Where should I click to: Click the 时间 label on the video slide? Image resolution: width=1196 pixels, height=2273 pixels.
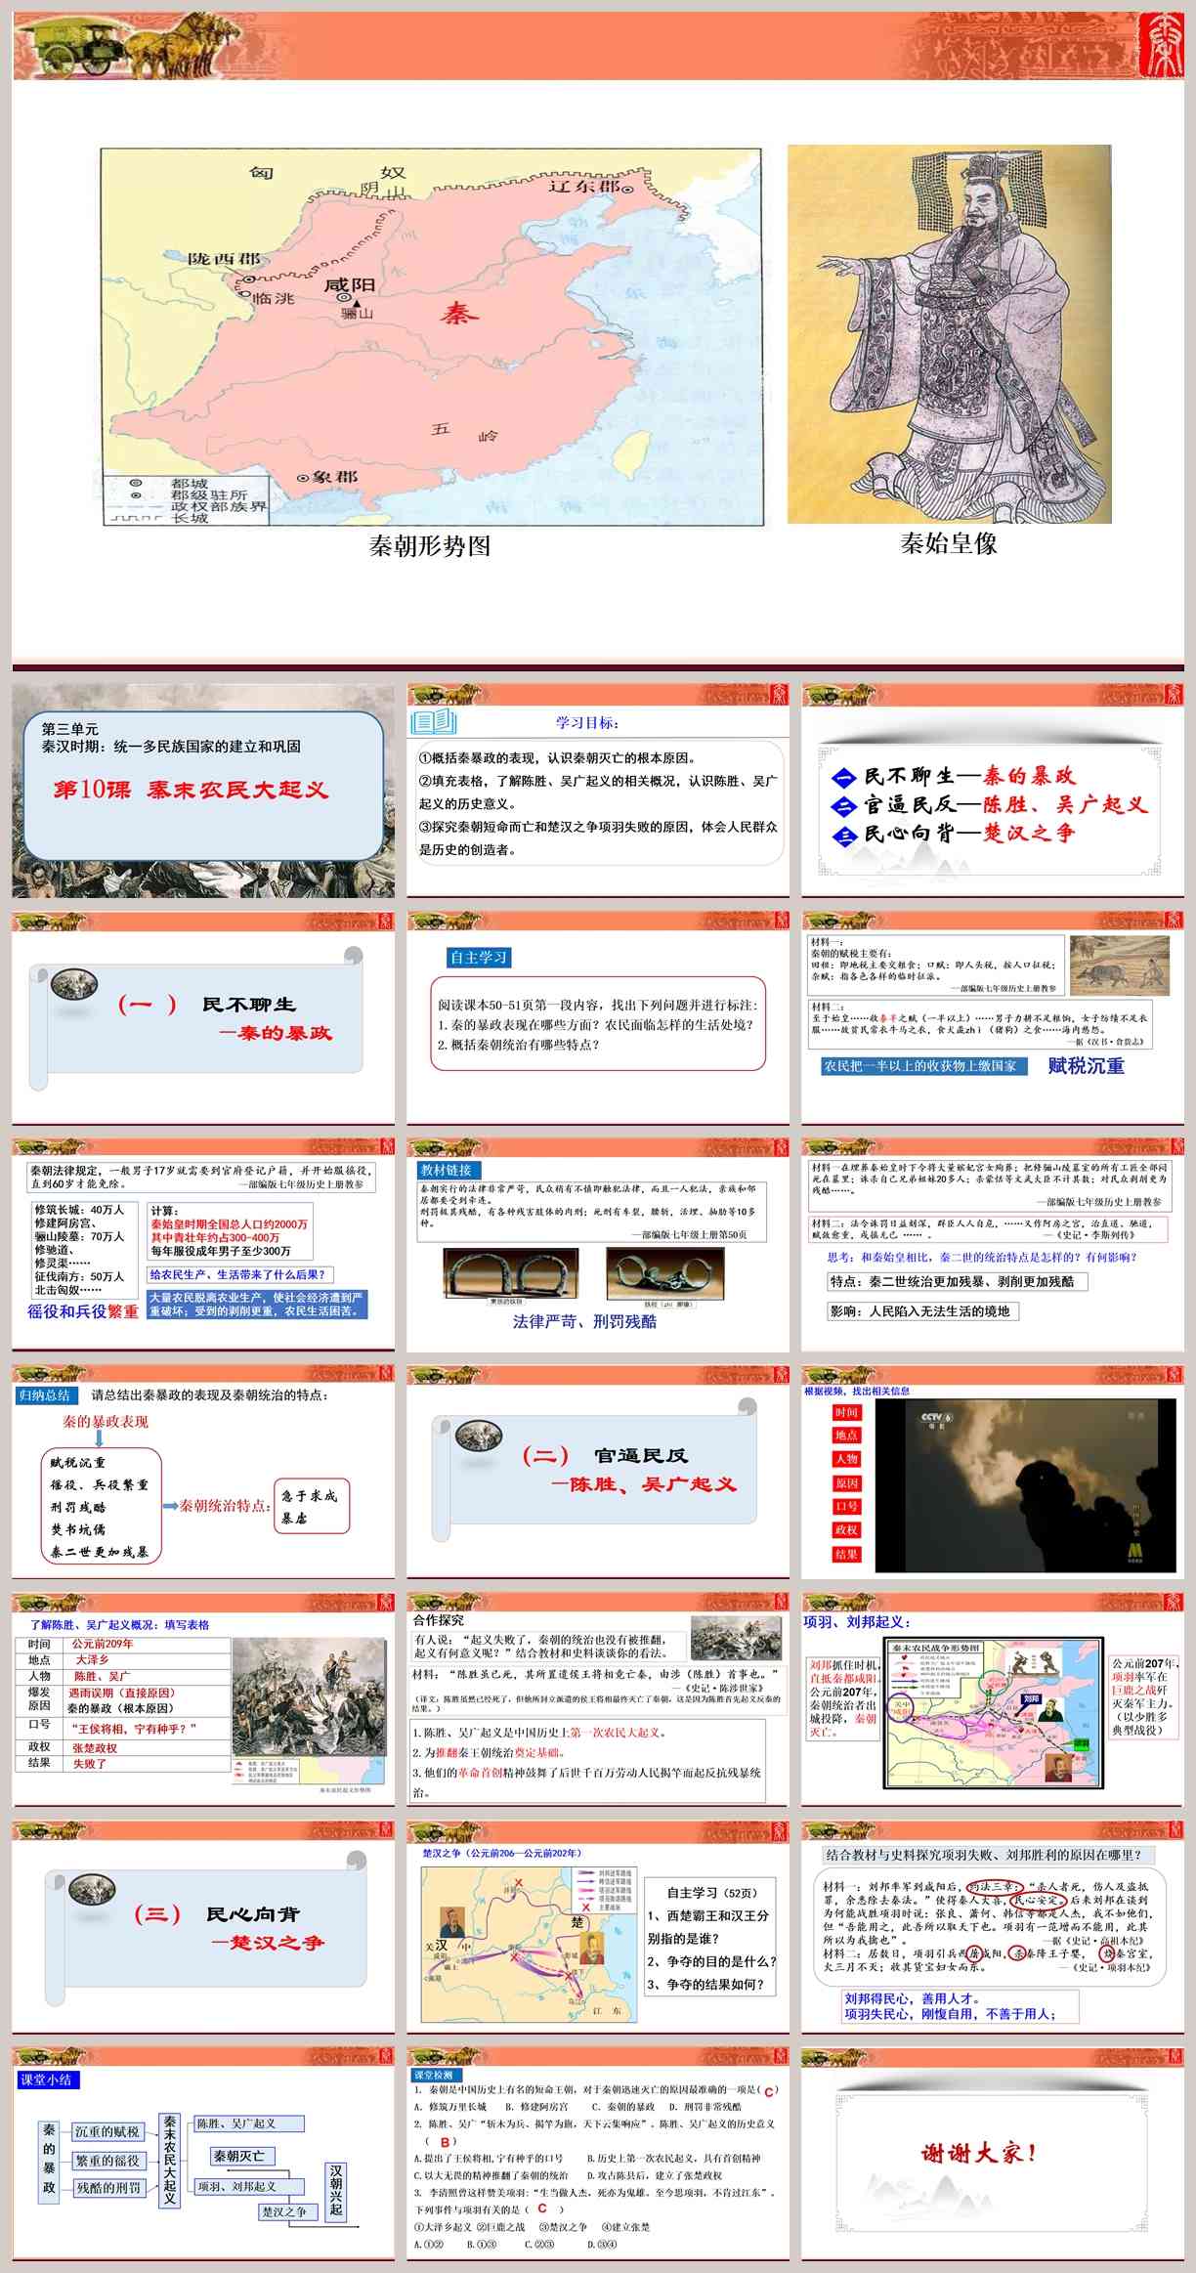[x=846, y=1412]
